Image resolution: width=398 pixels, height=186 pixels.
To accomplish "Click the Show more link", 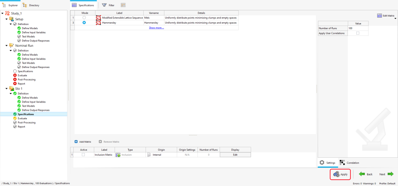I will click(156, 28).
